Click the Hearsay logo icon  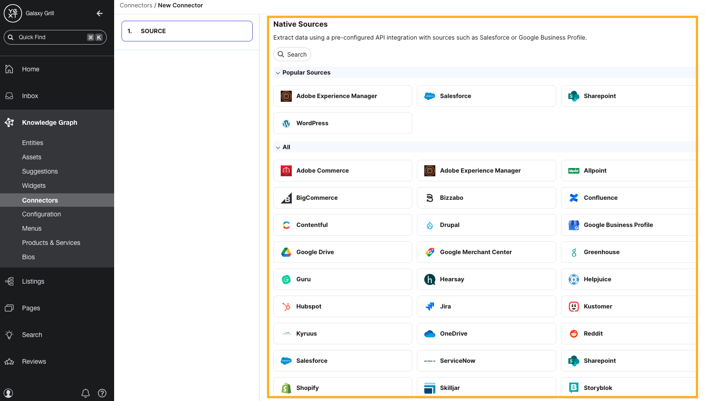point(430,279)
